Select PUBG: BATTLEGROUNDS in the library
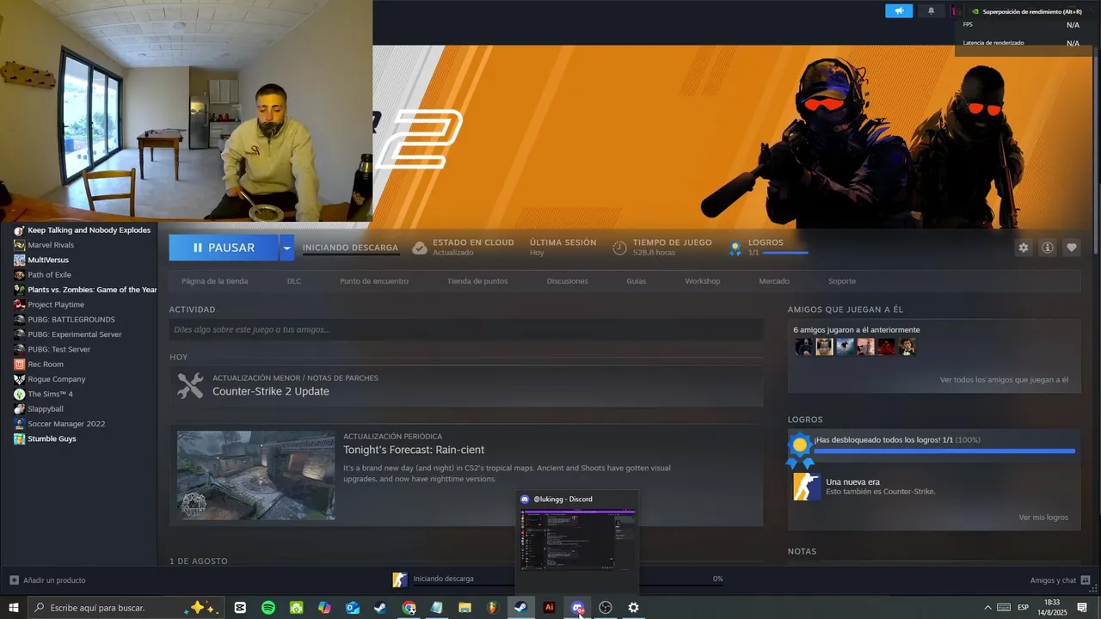1101x619 pixels. pyautogui.click(x=71, y=320)
